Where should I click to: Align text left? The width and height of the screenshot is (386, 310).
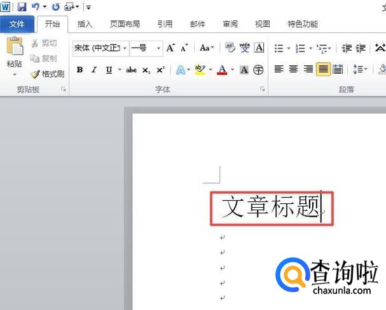tap(279, 69)
